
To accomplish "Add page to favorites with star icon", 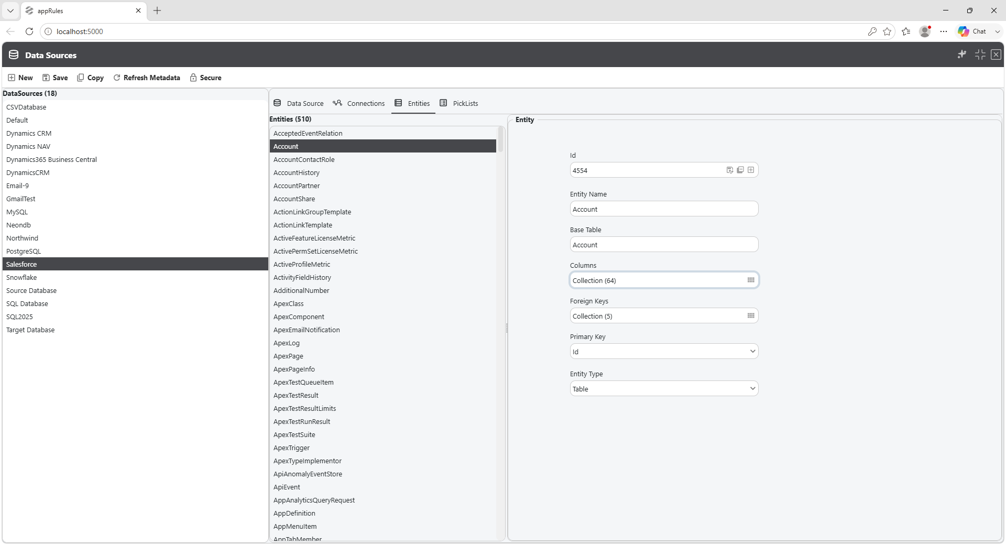I will [887, 31].
